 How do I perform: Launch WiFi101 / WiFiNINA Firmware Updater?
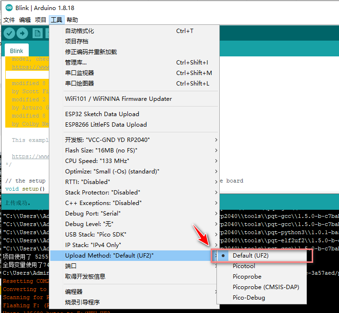pos(135,99)
